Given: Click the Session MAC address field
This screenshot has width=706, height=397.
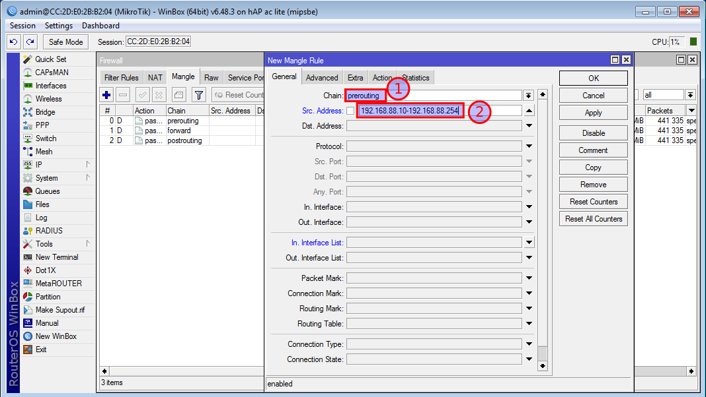Looking at the screenshot, I should coord(158,42).
